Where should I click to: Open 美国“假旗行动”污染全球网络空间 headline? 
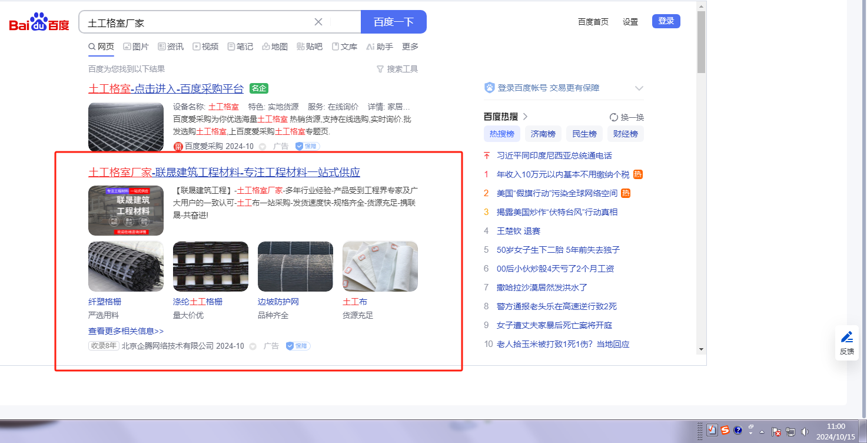click(557, 193)
